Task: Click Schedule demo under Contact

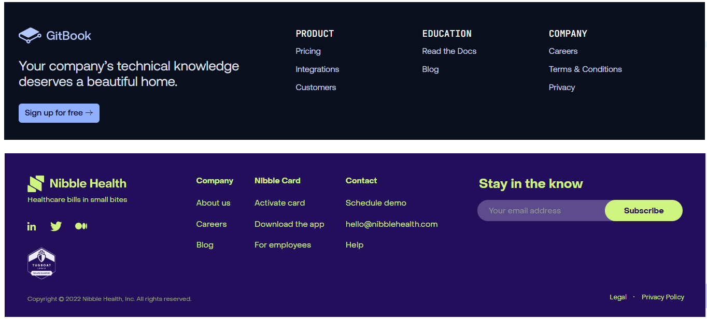Action: coord(376,202)
